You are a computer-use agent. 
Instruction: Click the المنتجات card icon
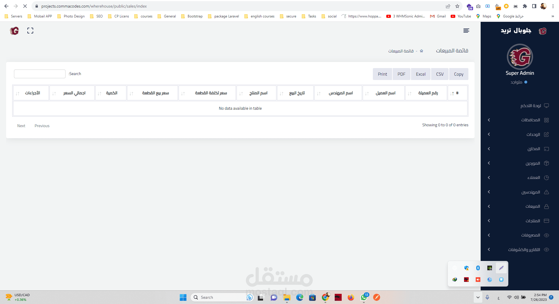coord(546,221)
